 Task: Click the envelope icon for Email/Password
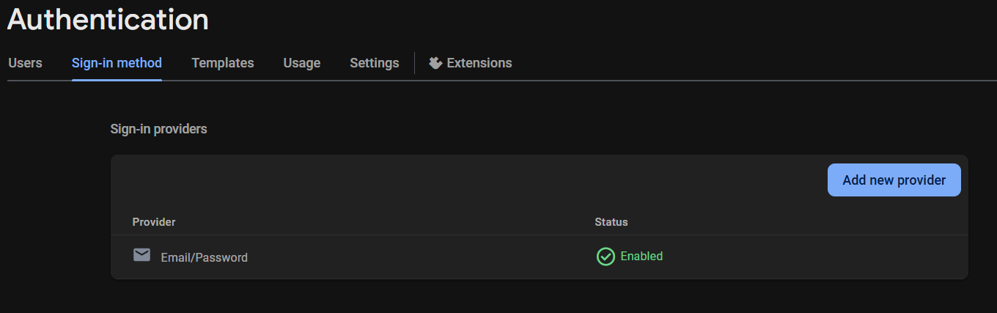coord(141,255)
